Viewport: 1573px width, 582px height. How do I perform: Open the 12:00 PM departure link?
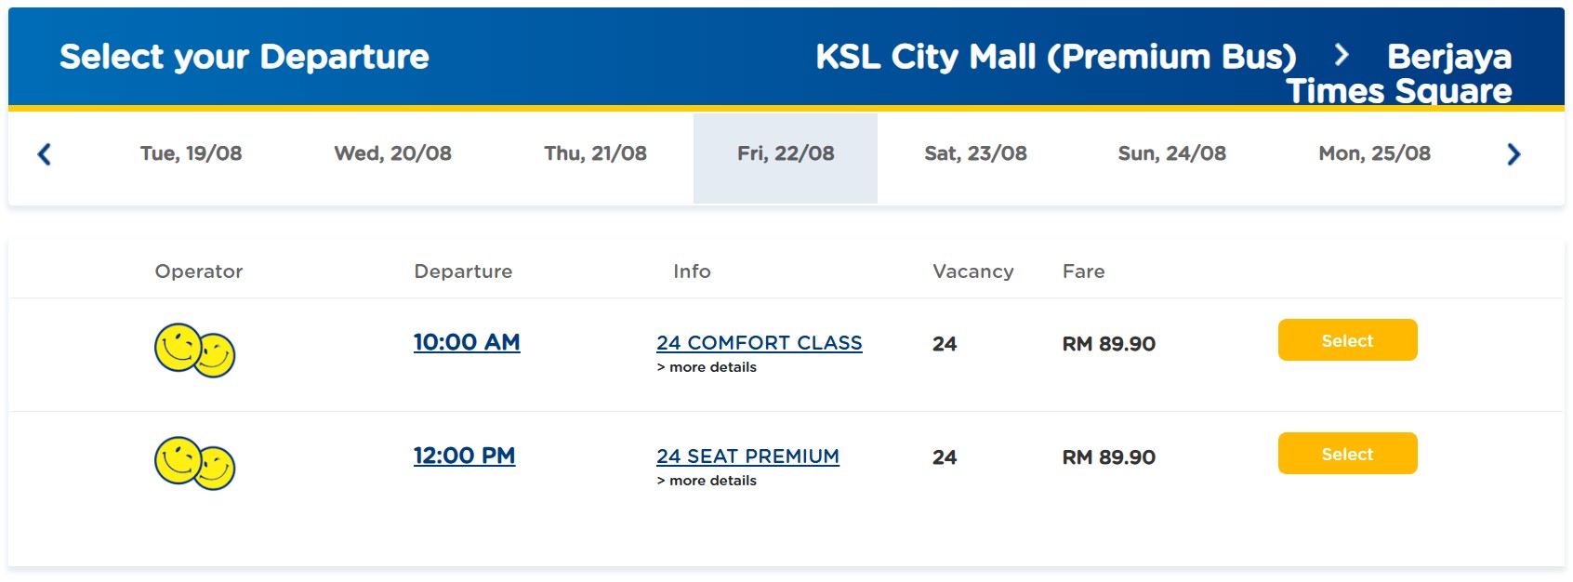pos(464,456)
